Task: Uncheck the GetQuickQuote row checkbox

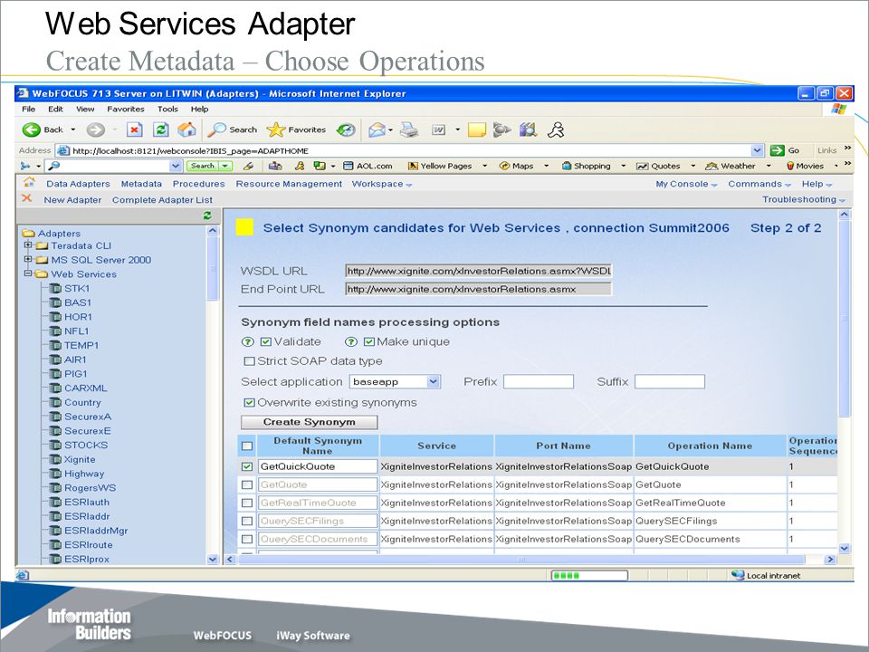Action: click(x=247, y=467)
